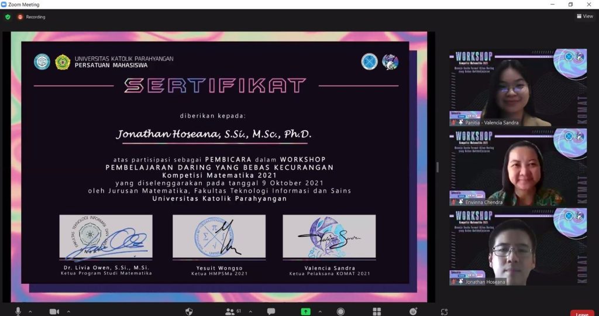Image resolution: width=599 pixels, height=316 pixels.
Task: Click the green Share Screen button
Action: pyautogui.click(x=305, y=311)
